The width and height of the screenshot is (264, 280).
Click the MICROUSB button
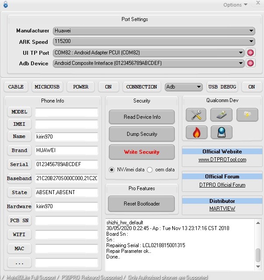(x=47, y=87)
